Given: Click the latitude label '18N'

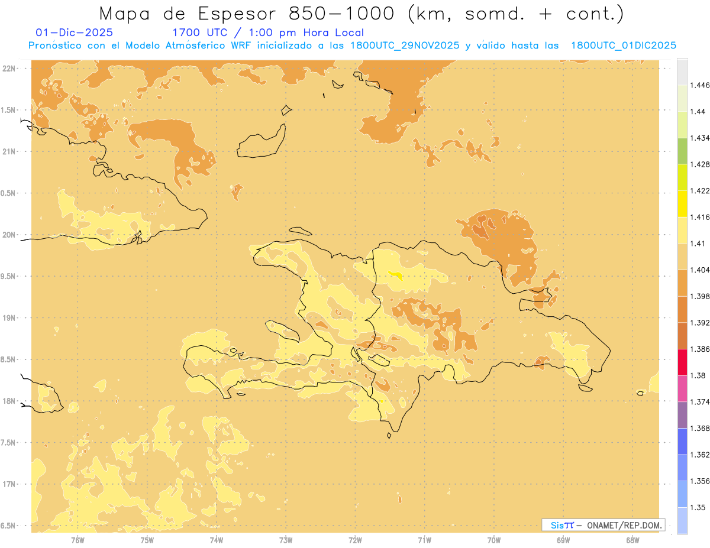Looking at the screenshot, I should (x=9, y=401).
